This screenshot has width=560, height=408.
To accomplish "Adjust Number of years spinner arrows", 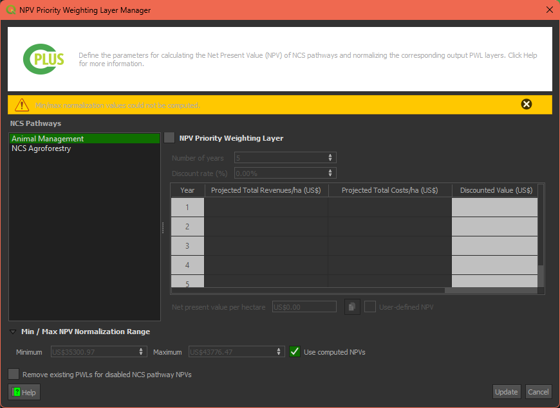I will pyautogui.click(x=330, y=157).
